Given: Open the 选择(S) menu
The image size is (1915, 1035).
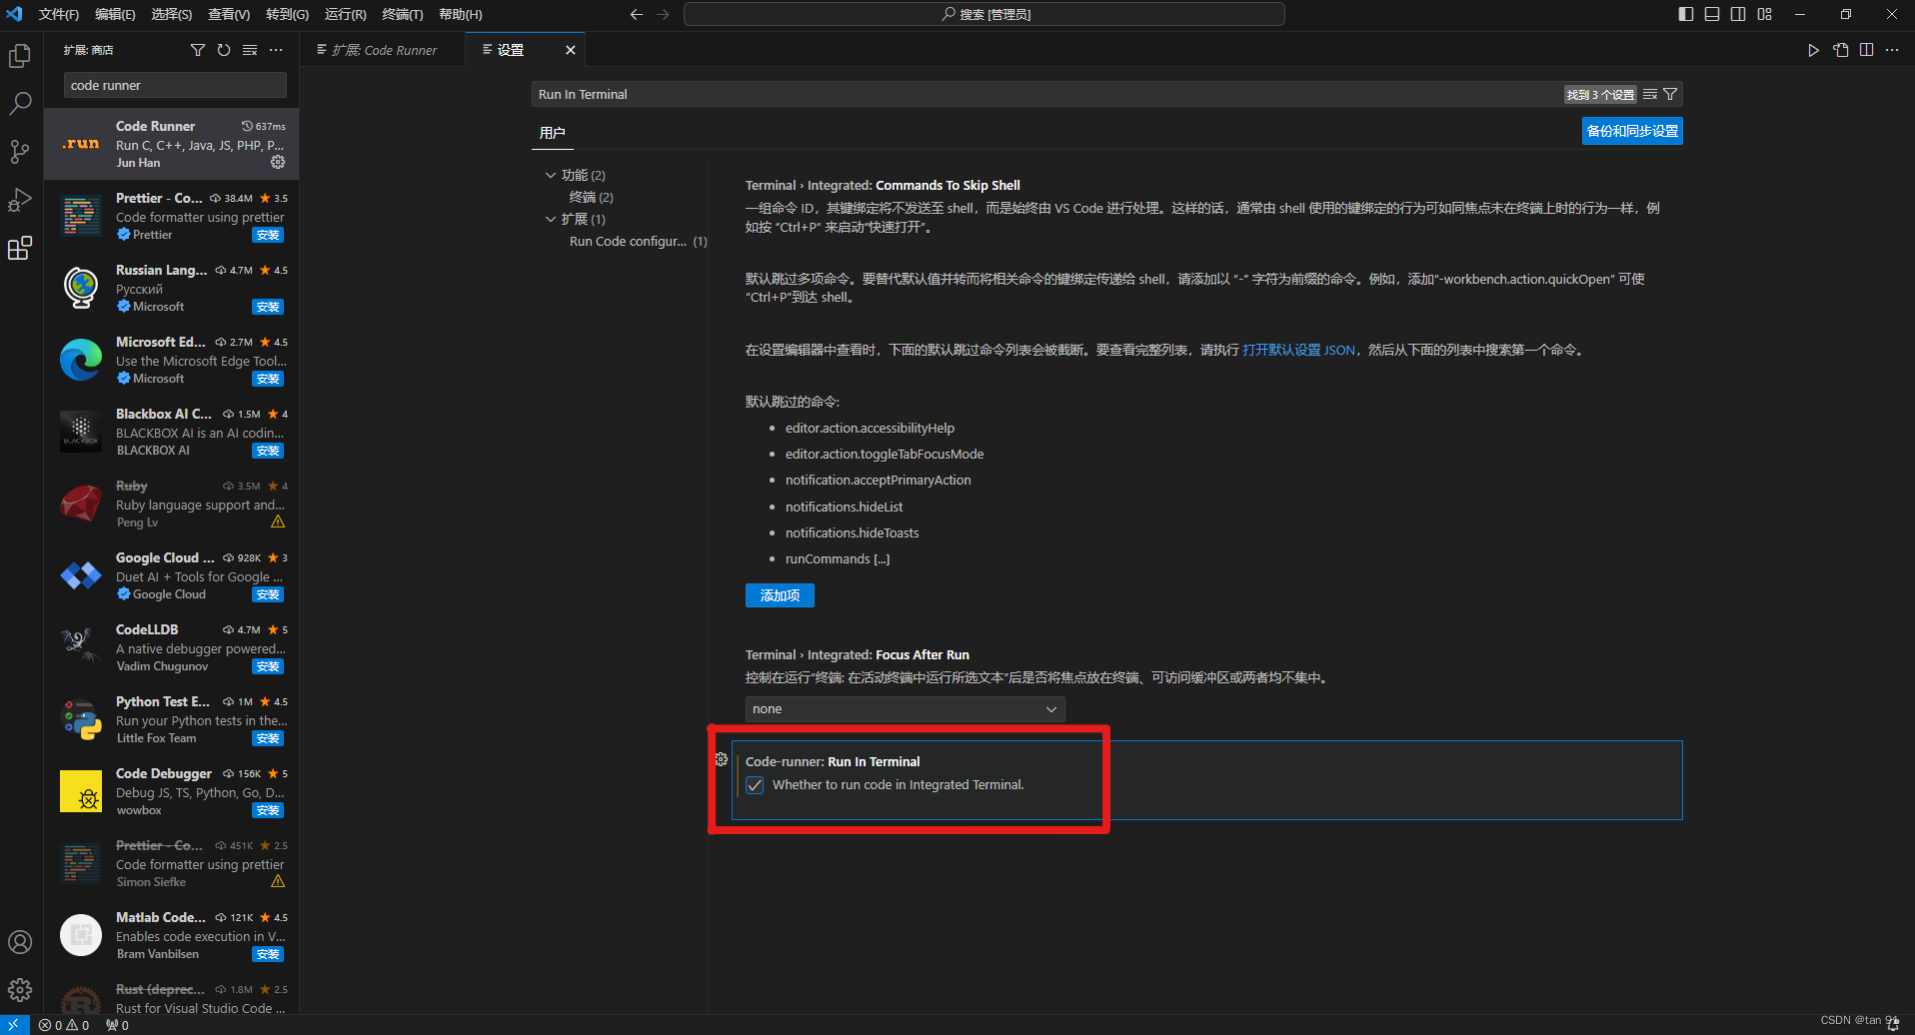Looking at the screenshot, I should (172, 14).
